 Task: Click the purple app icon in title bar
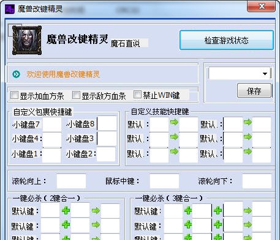point(10,9)
